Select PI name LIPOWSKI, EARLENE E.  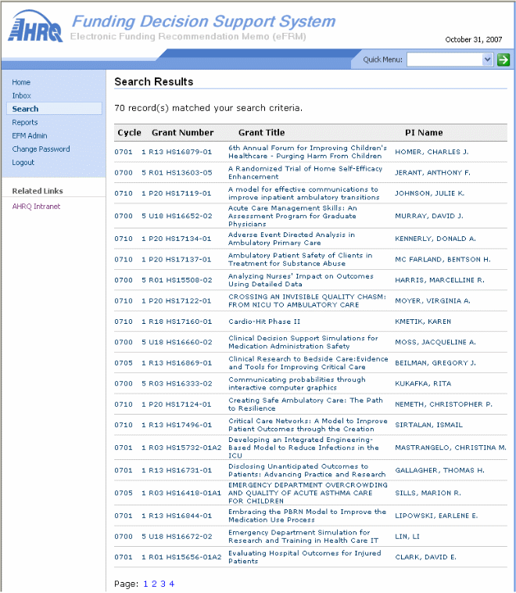(436, 516)
